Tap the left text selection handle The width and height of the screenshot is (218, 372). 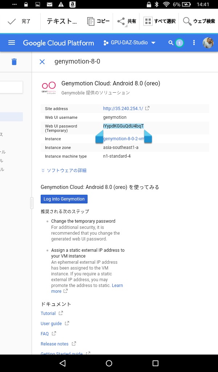(x=99, y=138)
